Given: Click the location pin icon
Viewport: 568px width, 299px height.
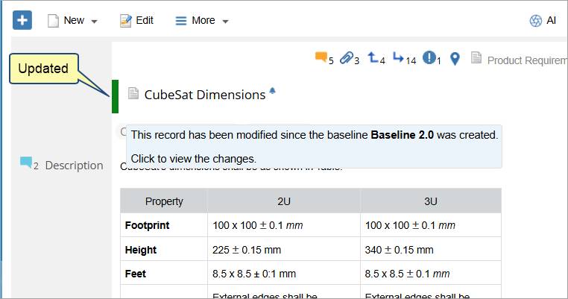Looking at the screenshot, I should click(x=455, y=59).
